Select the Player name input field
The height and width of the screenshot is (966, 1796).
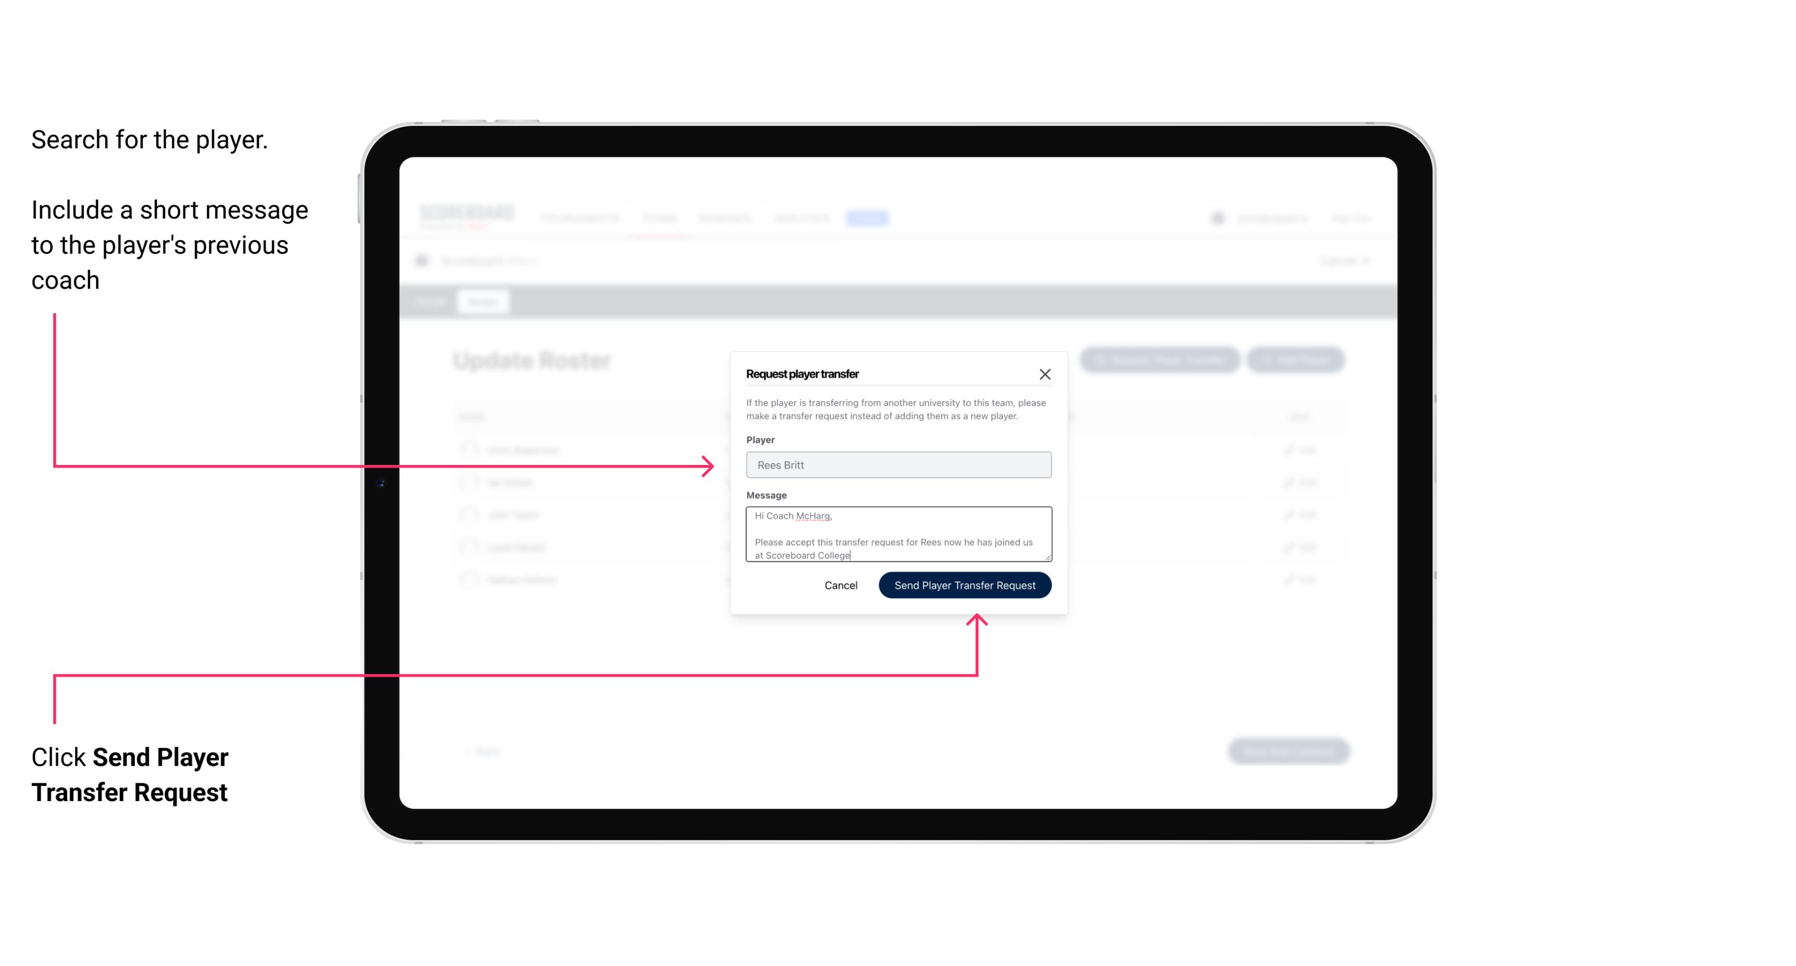[899, 464]
